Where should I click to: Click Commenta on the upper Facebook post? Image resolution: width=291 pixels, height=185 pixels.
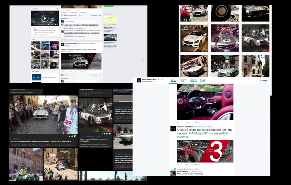[x=73, y=12]
